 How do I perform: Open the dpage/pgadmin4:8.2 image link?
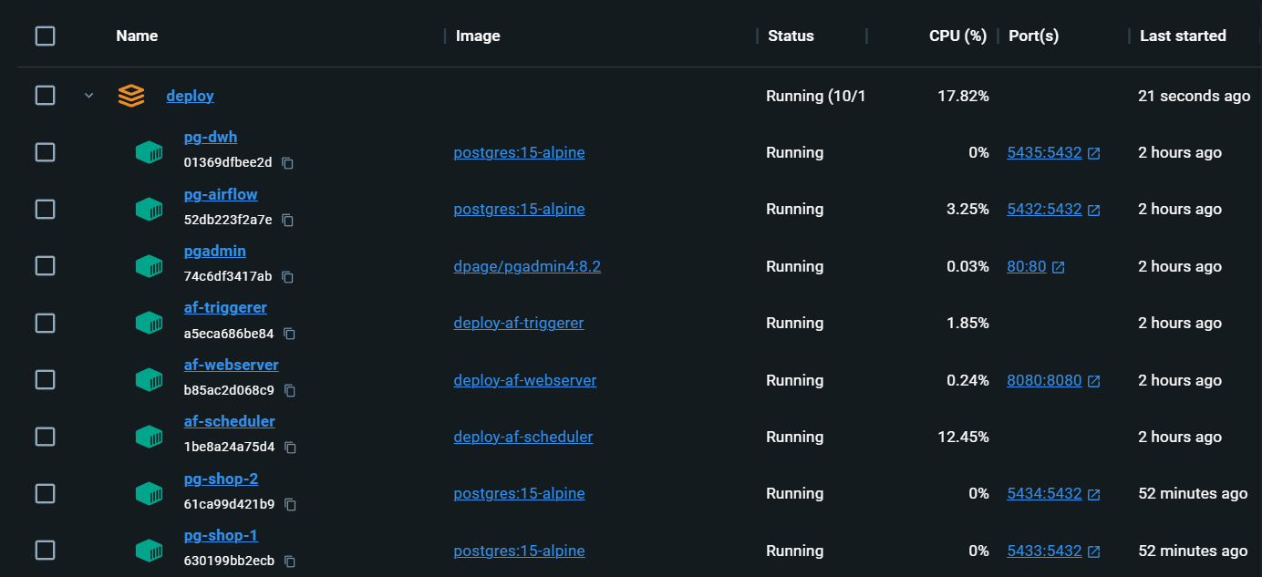[x=527, y=267]
